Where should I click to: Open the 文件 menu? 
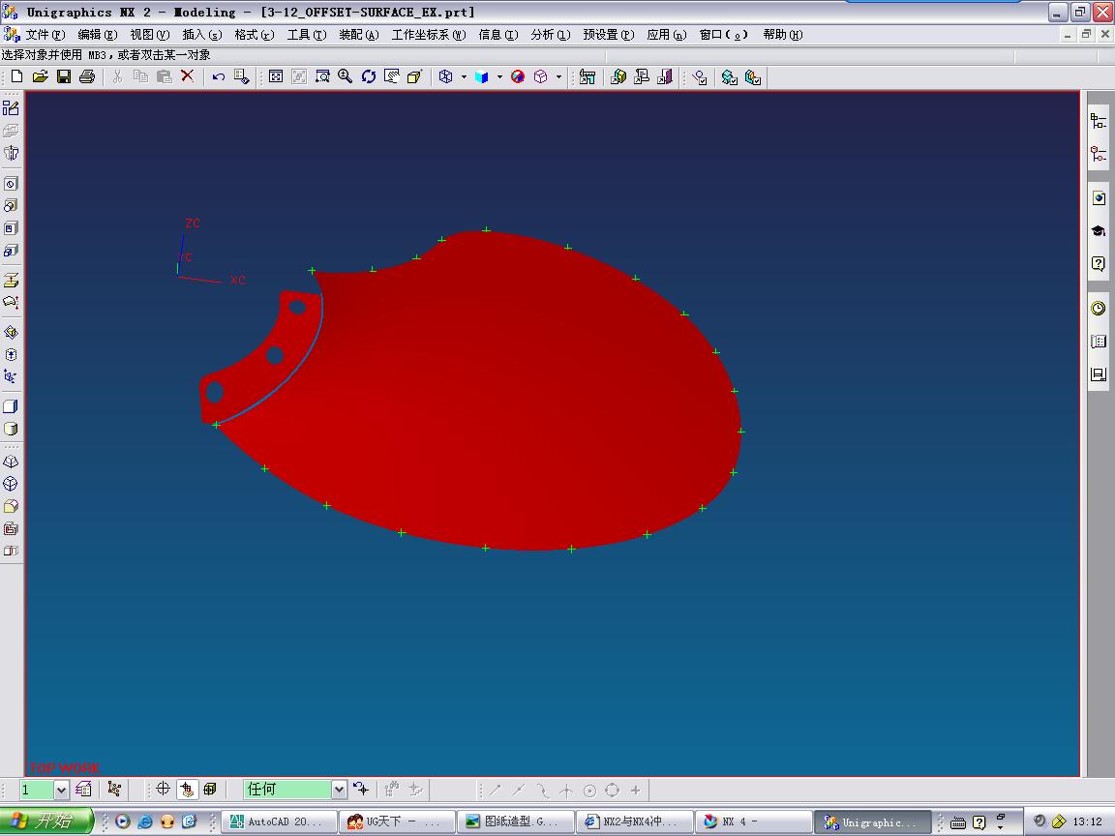pyautogui.click(x=45, y=34)
